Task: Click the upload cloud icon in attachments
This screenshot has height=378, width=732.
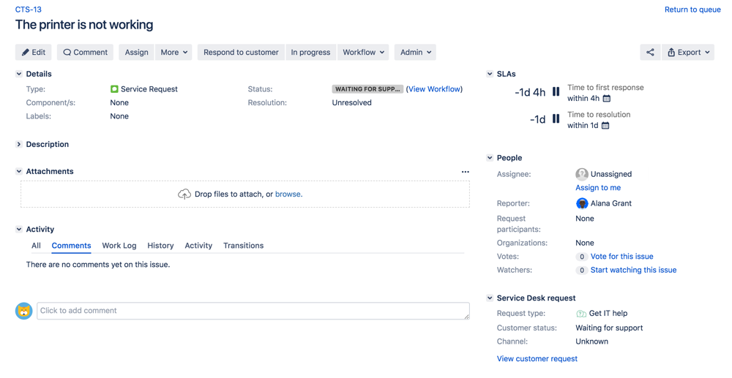Action: pos(184,194)
